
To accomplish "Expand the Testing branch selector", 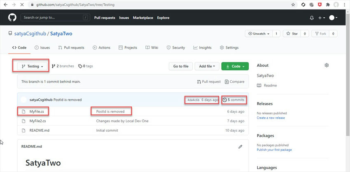I will coord(33,66).
